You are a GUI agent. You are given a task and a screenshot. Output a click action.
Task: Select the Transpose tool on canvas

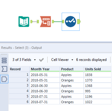pyautogui.click(x=46, y=21)
